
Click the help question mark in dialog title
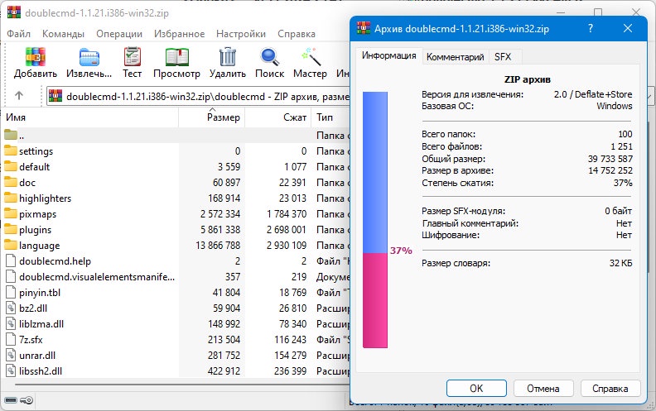pos(591,28)
